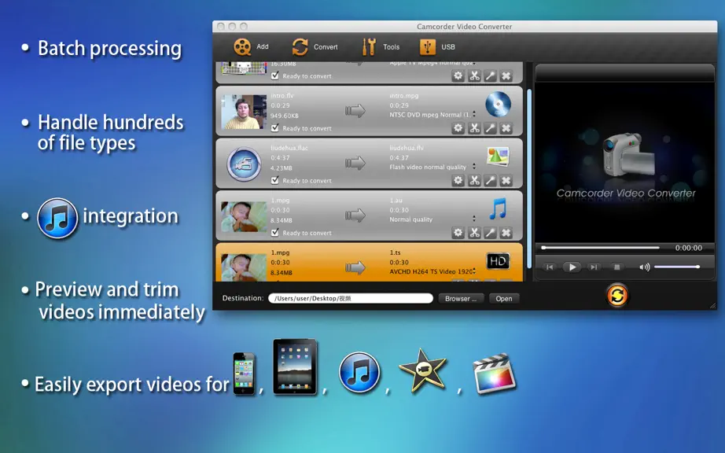
Task: Click the wand effect icon for intro.flv
Action: click(490, 128)
